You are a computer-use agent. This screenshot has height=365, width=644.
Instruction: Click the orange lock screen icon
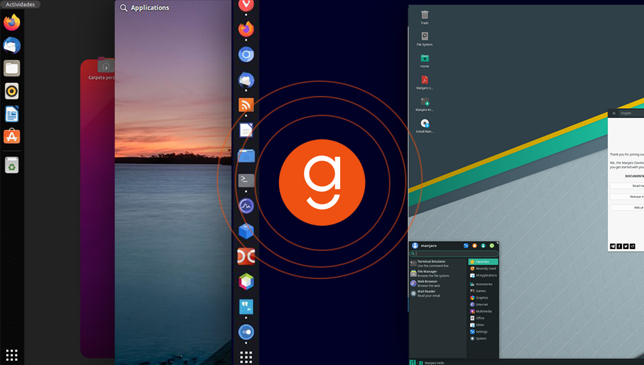click(x=474, y=246)
